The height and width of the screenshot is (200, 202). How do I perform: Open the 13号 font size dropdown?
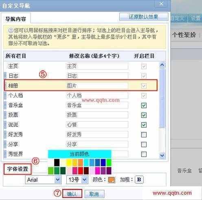[77, 180]
